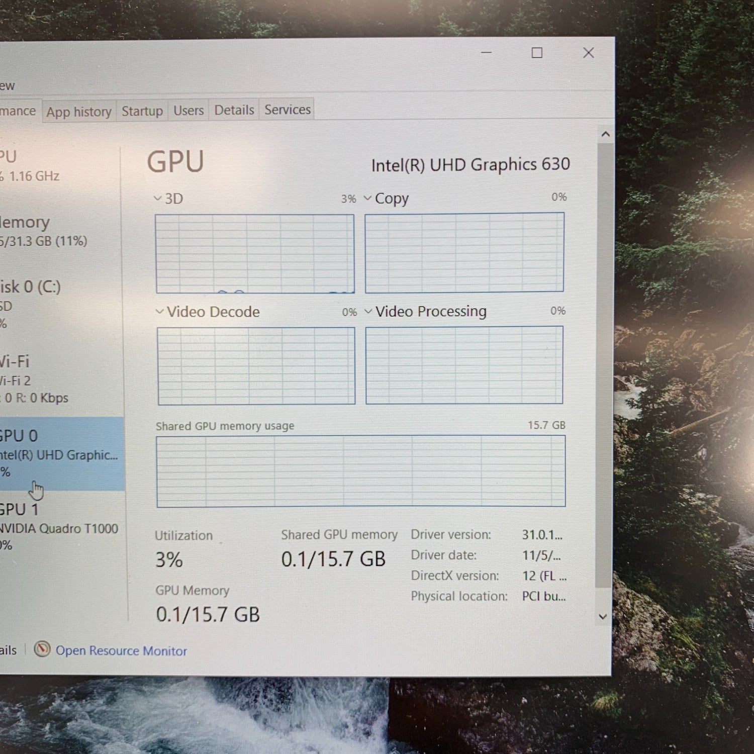754x754 pixels.
Task: Minimize the Task Manager window
Action: tap(486, 53)
